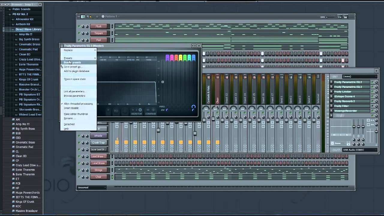Click the EQ Monitor button
The height and width of the screenshot is (216, 384).
(136, 112)
